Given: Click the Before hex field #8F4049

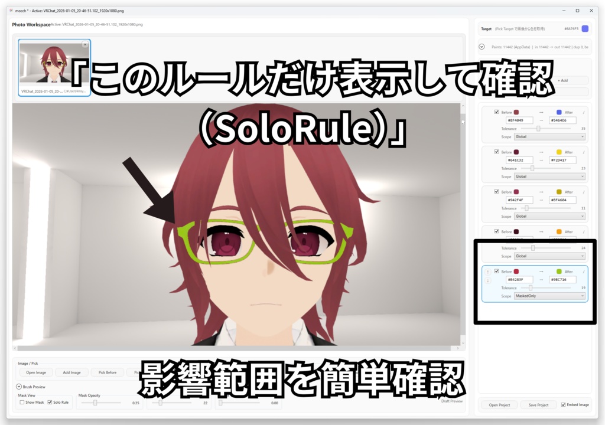Looking at the screenshot, I should [519, 120].
